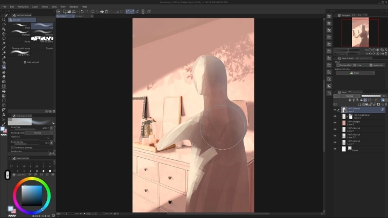Toggle visibility of the Paper layer
This screenshot has height=218, width=388.
tap(335, 149)
